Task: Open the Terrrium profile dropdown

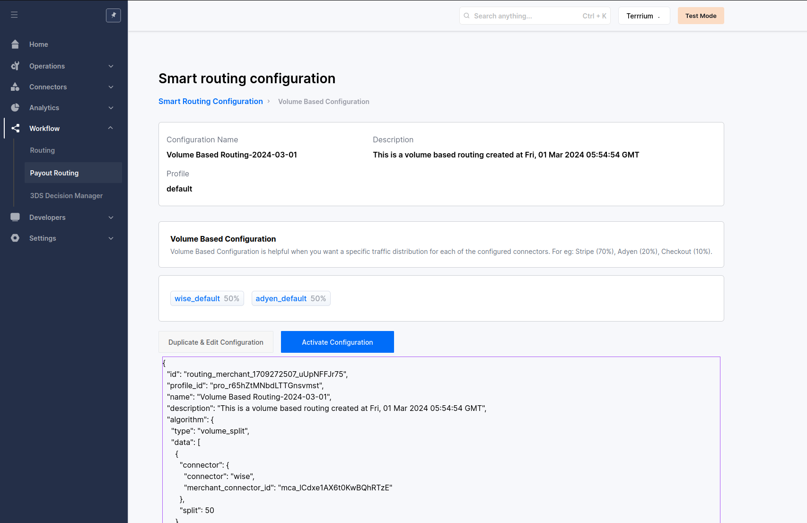Action: click(x=644, y=16)
